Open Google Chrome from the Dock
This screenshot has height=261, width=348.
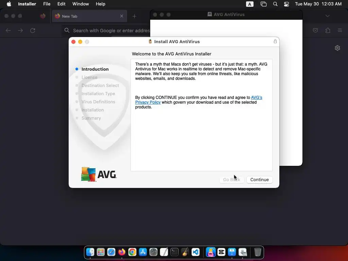click(132, 252)
